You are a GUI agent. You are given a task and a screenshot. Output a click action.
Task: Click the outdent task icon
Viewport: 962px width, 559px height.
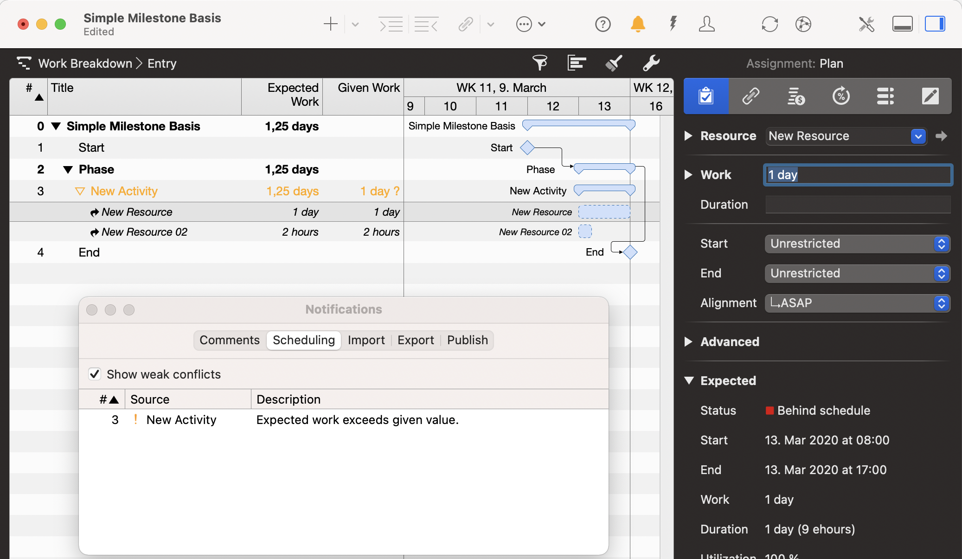tap(426, 24)
